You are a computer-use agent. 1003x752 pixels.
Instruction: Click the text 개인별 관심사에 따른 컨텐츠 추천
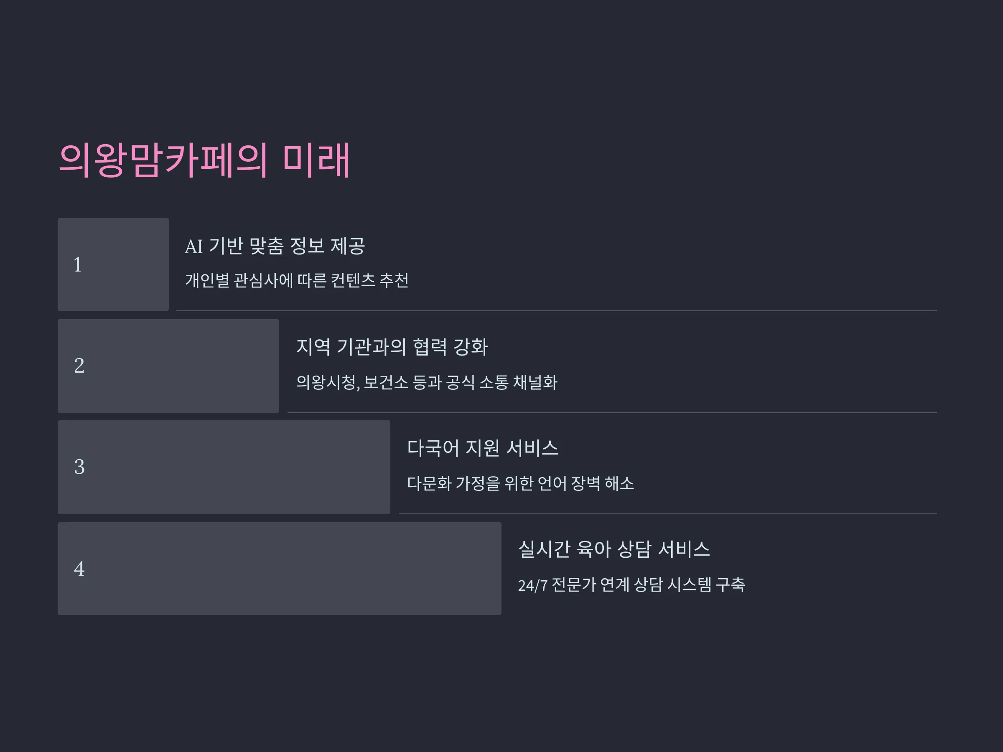[297, 280]
